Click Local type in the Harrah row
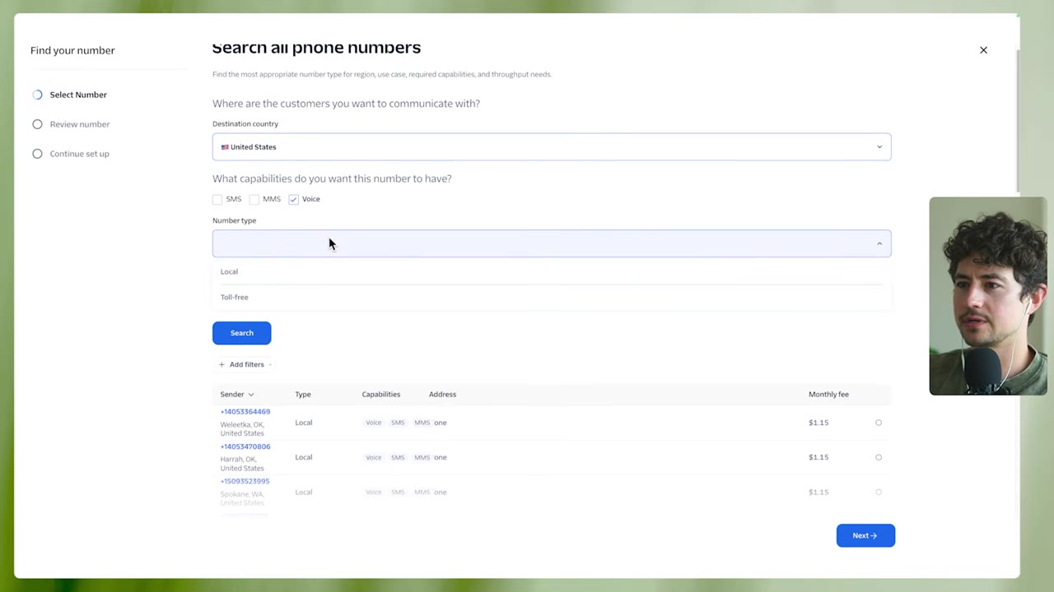 [x=304, y=457]
